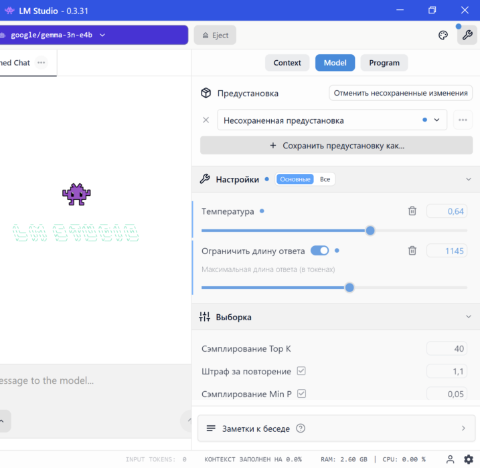Open the Несохраненная предустановка dropdown
The image size is (480, 468).
coord(332,120)
